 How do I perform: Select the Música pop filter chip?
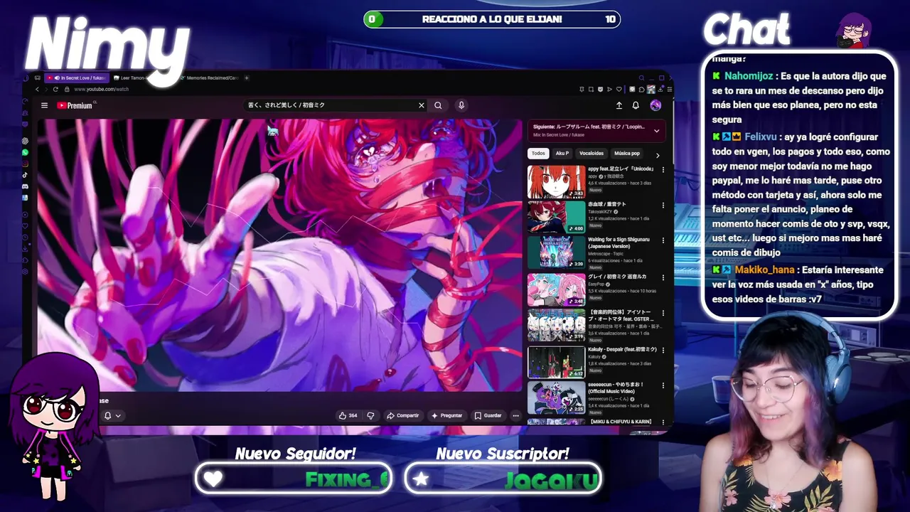pyautogui.click(x=627, y=154)
